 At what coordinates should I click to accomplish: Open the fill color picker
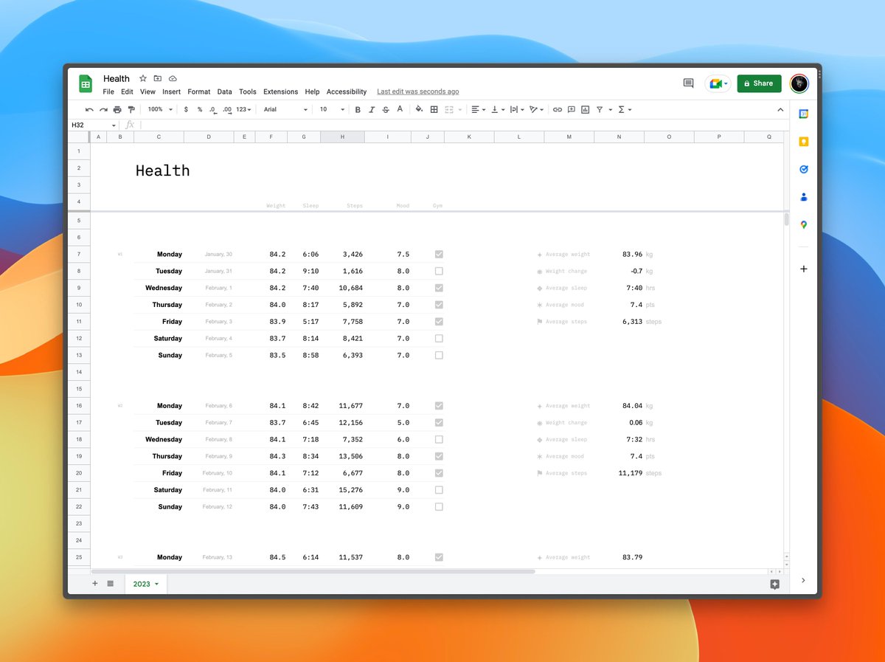(x=419, y=109)
